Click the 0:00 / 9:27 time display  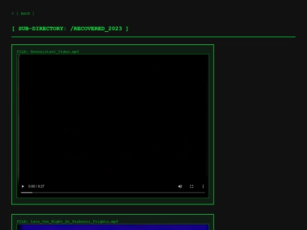36,186
